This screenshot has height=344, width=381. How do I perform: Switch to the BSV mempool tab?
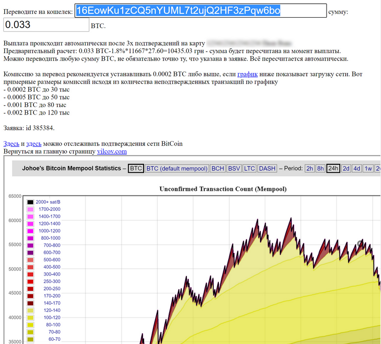pos(234,169)
